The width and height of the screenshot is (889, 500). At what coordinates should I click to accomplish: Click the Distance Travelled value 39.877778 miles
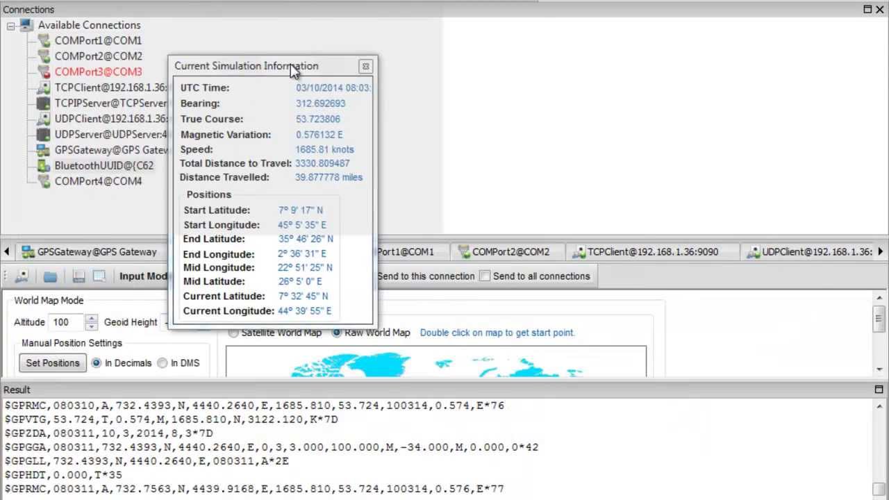(x=329, y=177)
